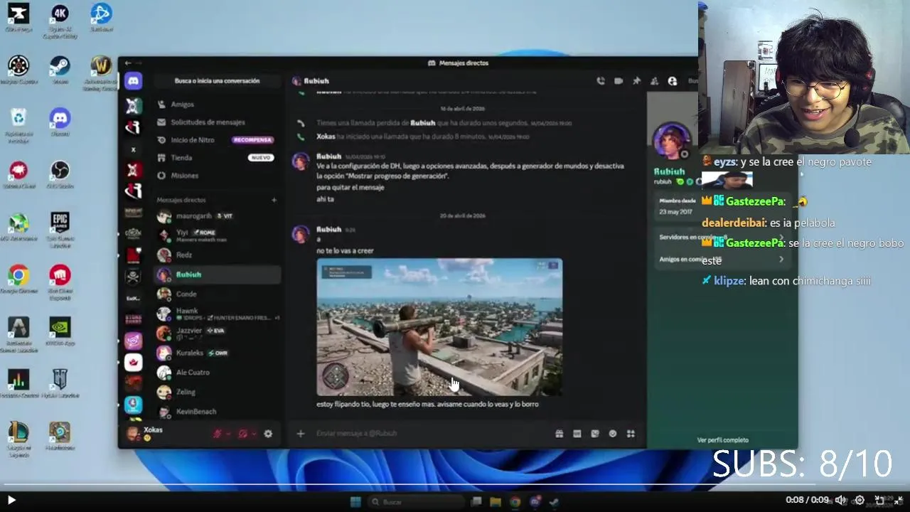This screenshot has width=910, height=512.
Task: Start a voice call with Rubiuh
Action: click(x=601, y=81)
